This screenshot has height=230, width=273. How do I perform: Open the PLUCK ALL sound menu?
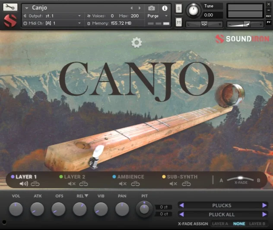click(222, 214)
